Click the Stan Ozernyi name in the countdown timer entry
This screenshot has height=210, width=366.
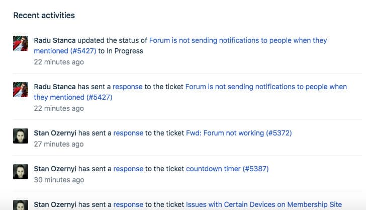[x=55, y=169]
